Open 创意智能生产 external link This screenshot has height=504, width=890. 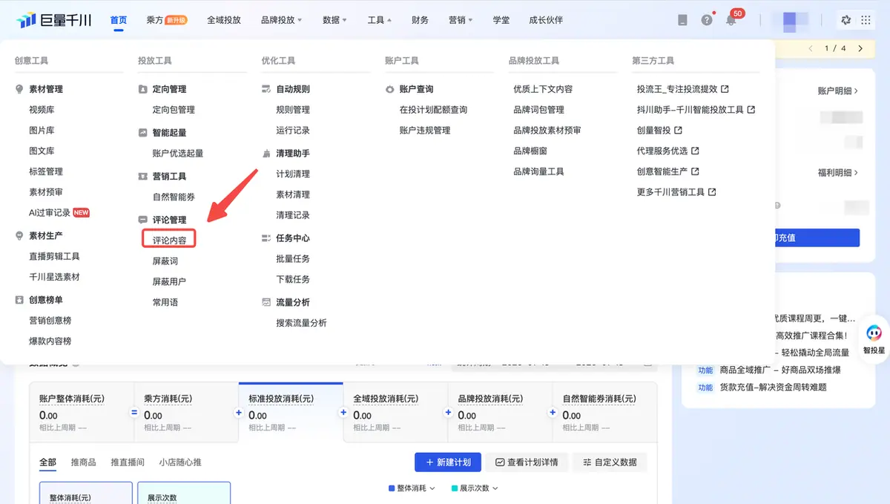667,171
